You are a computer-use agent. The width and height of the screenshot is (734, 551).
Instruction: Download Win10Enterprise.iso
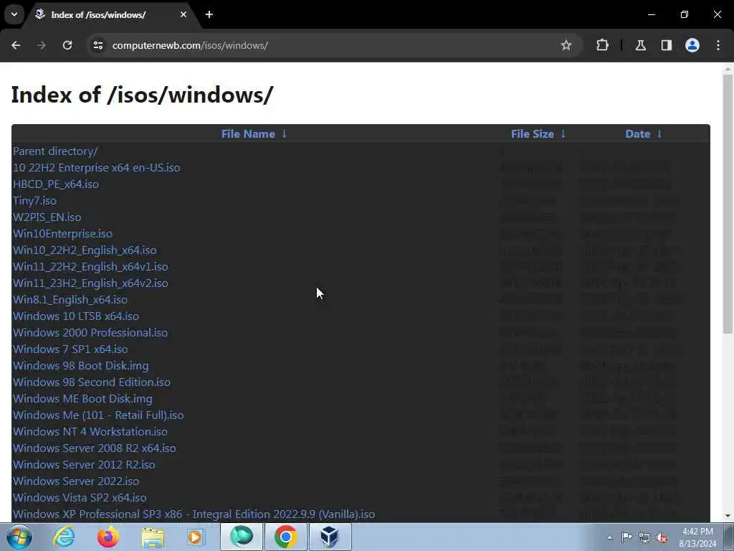(x=63, y=234)
